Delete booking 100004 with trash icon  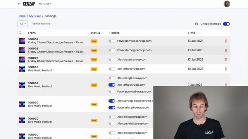(x=226, y=59)
